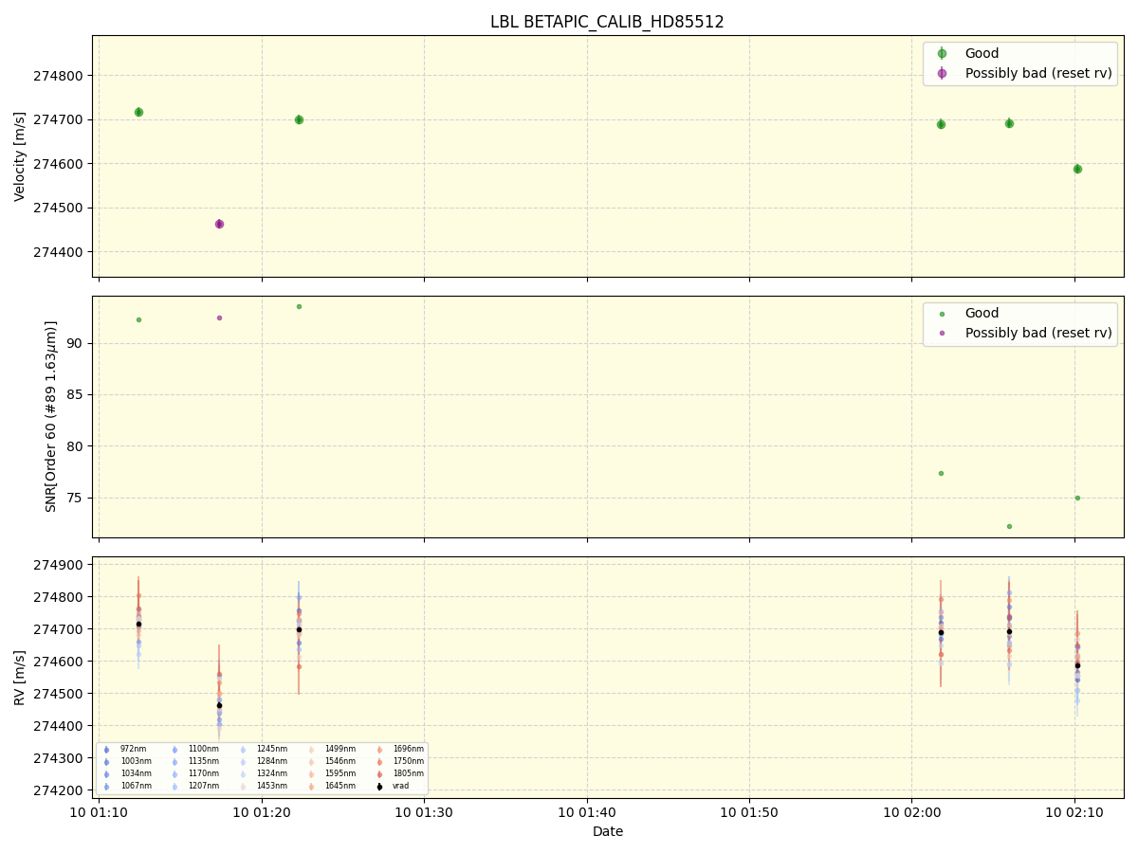This screenshot has width=1138, height=853.
Task: Click the 1324nm legend entry
Action: pos(272,773)
